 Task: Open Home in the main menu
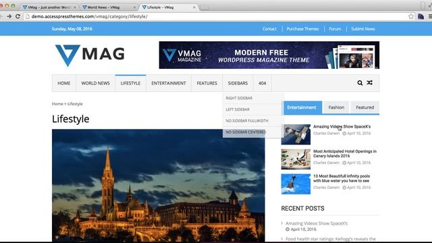tap(64, 83)
